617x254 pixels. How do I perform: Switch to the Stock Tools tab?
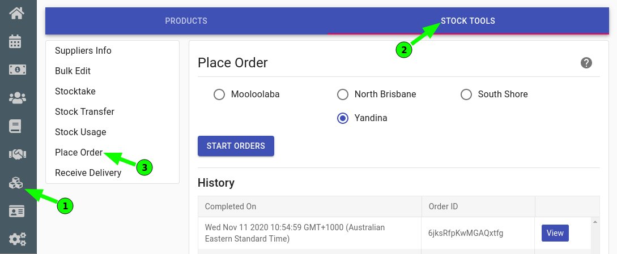pos(468,21)
